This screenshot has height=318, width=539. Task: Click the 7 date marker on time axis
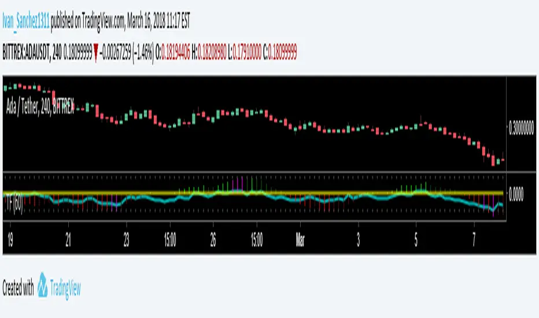(x=474, y=241)
